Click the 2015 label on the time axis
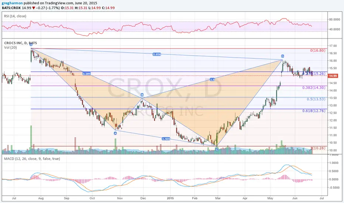This screenshot has width=344, height=203. tap(170, 198)
